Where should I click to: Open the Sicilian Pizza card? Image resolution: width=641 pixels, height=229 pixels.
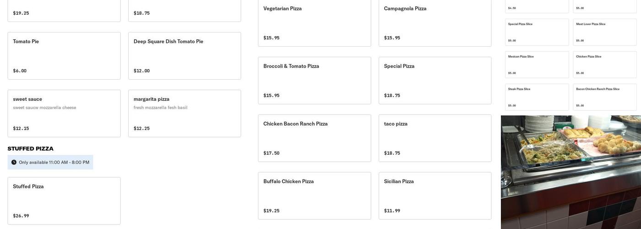click(x=435, y=196)
